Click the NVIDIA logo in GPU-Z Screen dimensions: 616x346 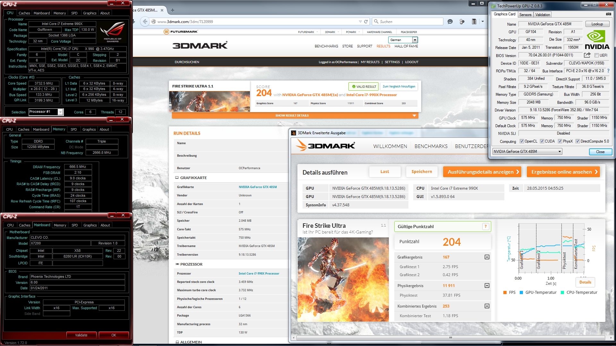597,40
